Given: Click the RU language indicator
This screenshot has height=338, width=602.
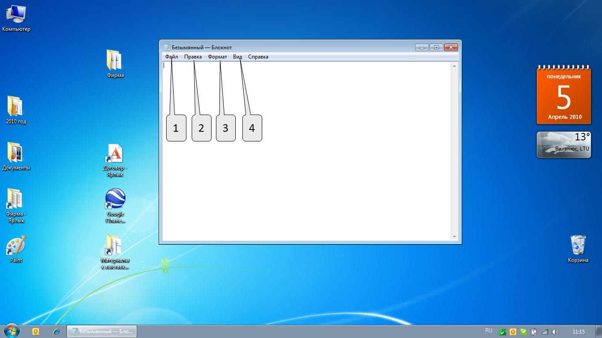Looking at the screenshot, I should click(x=488, y=331).
